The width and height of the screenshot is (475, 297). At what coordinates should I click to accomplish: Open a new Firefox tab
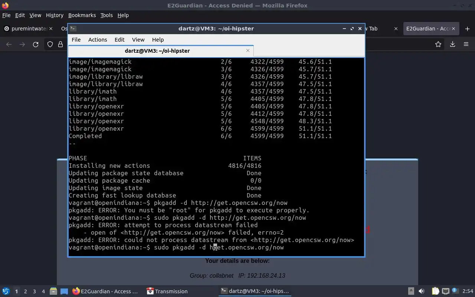click(x=467, y=29)
